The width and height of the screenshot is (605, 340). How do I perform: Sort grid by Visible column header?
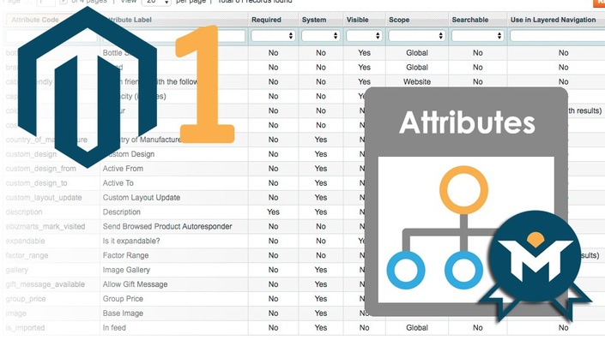coord(357,20)
